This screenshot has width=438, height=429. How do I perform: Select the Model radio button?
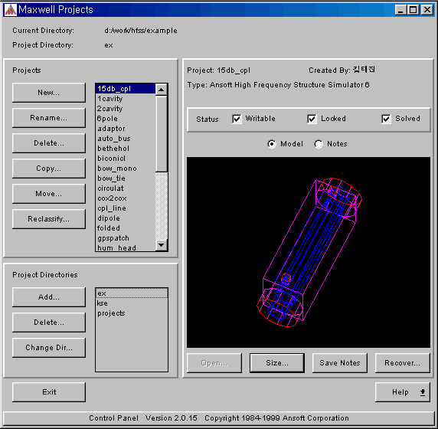tap(272, 144)
